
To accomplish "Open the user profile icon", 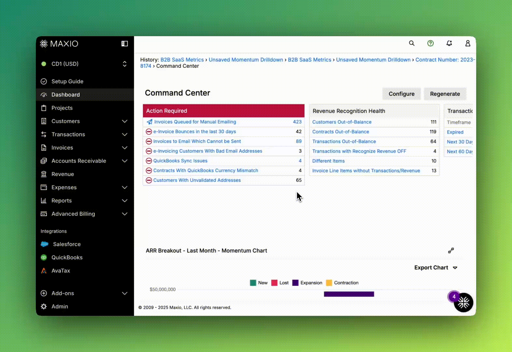I will tap(468, 43).
